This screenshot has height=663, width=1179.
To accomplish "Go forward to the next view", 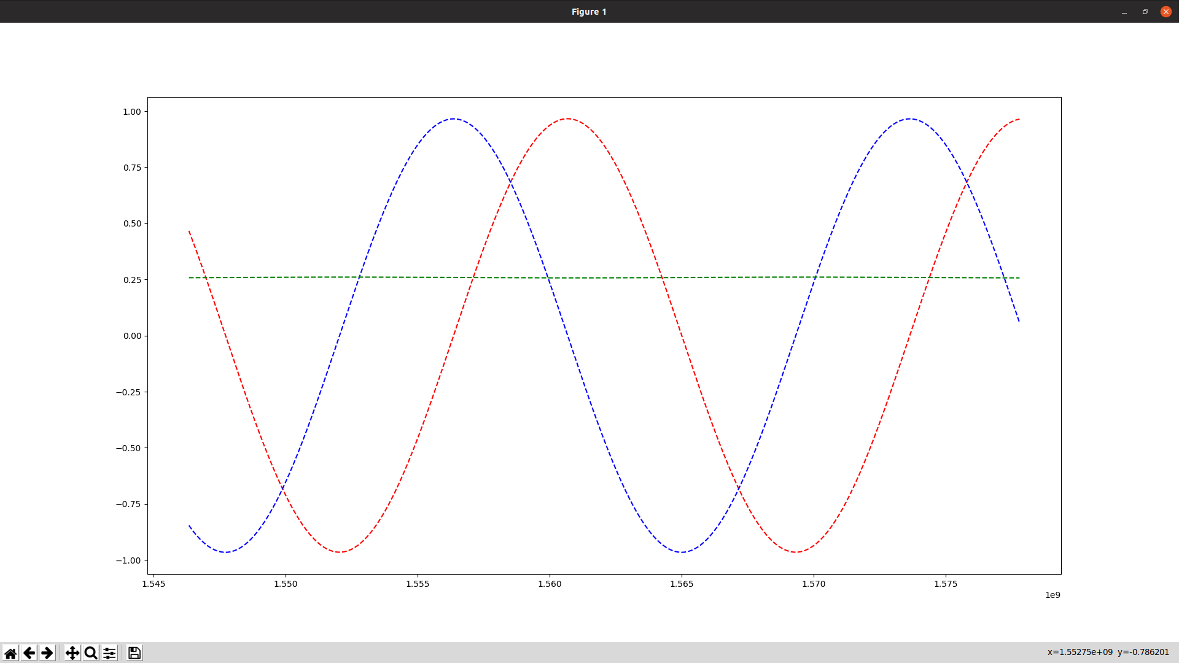I will click(x=47, y=653).
